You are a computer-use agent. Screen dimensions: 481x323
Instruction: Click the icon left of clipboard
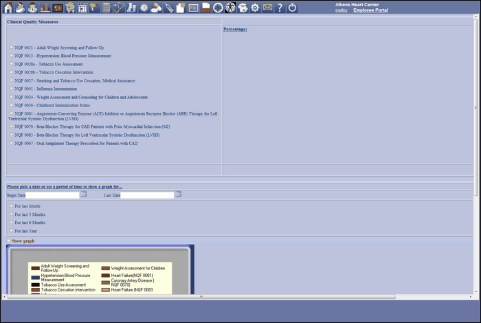coord(95,8)
